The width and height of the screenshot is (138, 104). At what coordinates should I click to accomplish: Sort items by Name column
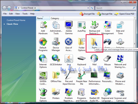pos(43,18)
